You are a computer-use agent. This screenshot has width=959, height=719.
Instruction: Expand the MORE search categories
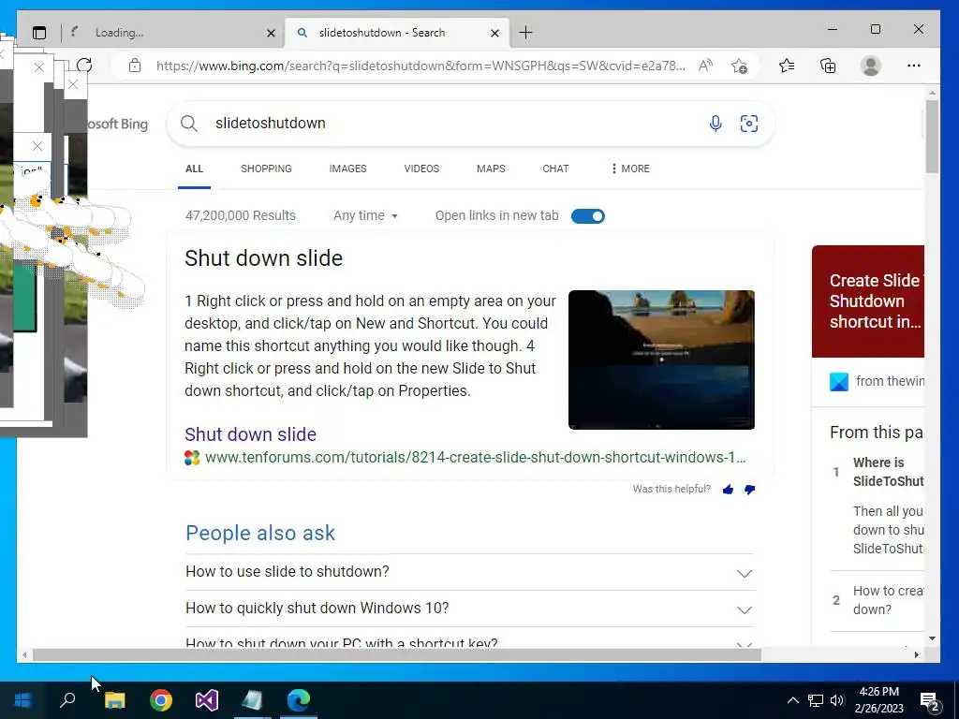[630, 169]
